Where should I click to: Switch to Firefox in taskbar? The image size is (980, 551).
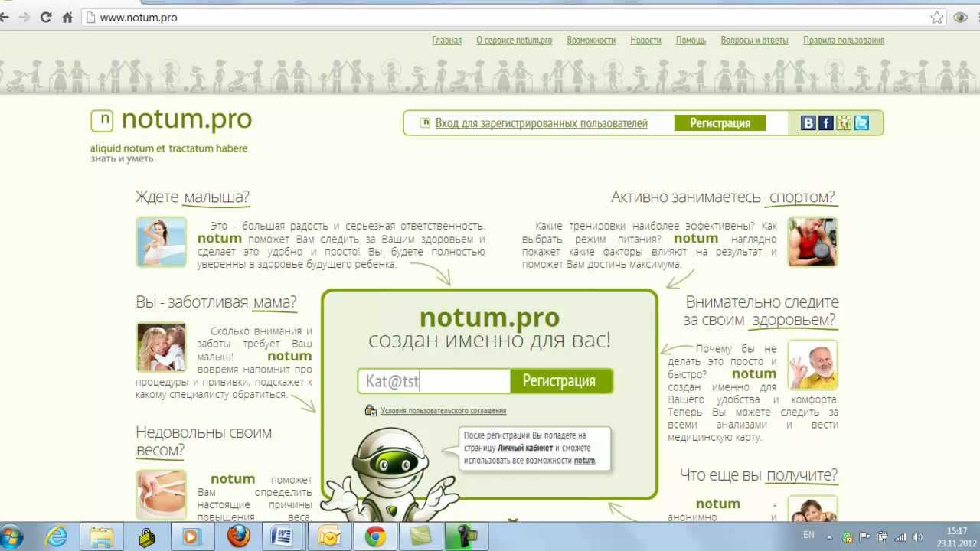(238, 537)
